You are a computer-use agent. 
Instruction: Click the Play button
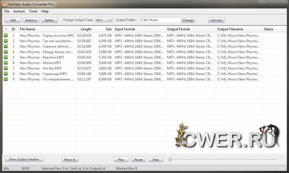(x=121, y=160)
